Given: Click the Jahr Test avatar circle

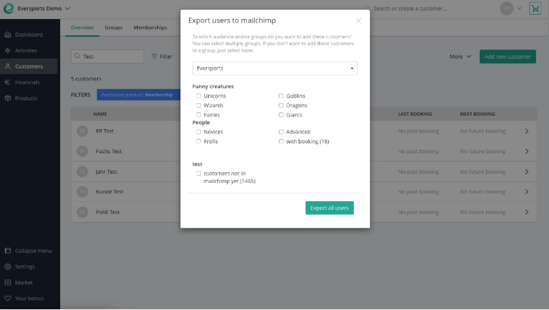Looking at the screenshot, I should click(x=82, y=172).
